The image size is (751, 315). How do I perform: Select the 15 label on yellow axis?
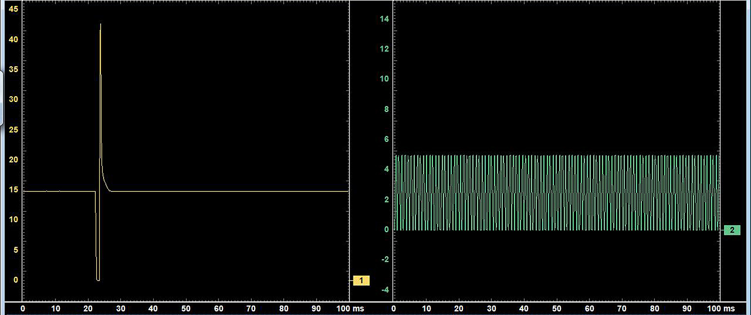pyautogui.click(x=14, y=190)
